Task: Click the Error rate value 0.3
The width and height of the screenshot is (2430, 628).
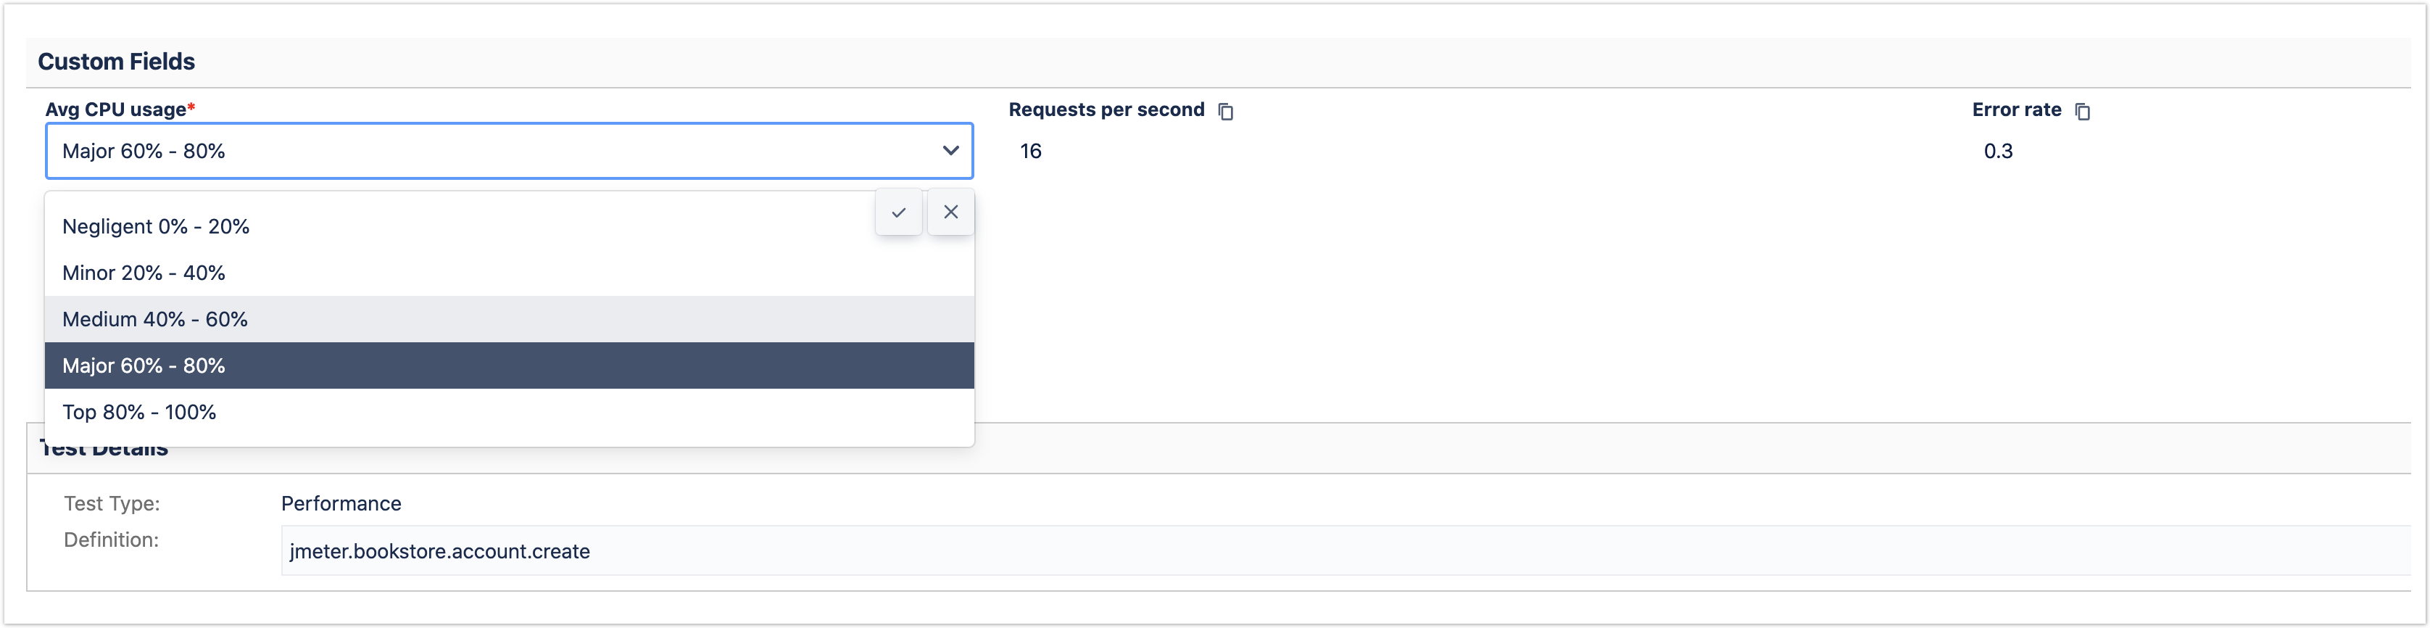Action: pos(1997,151)
